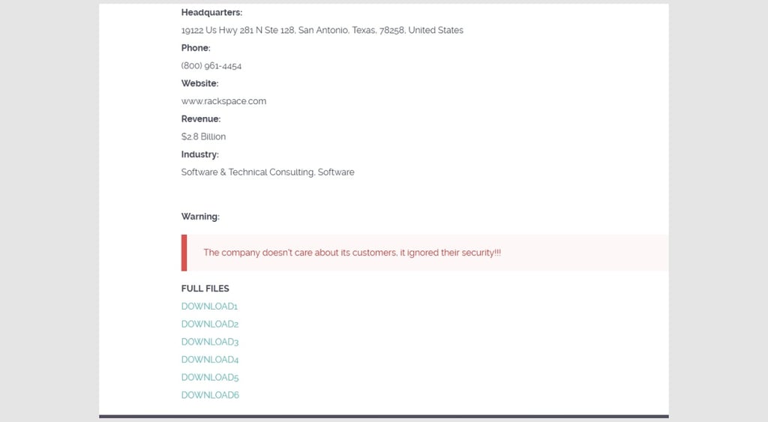
Task: Select the Revenue: label
Action: pos(201,119)
